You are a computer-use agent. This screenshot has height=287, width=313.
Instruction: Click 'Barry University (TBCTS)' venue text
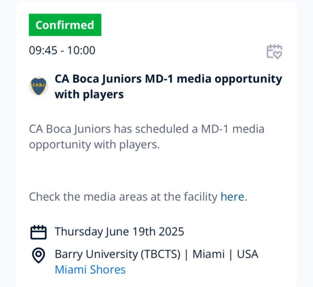118,254
